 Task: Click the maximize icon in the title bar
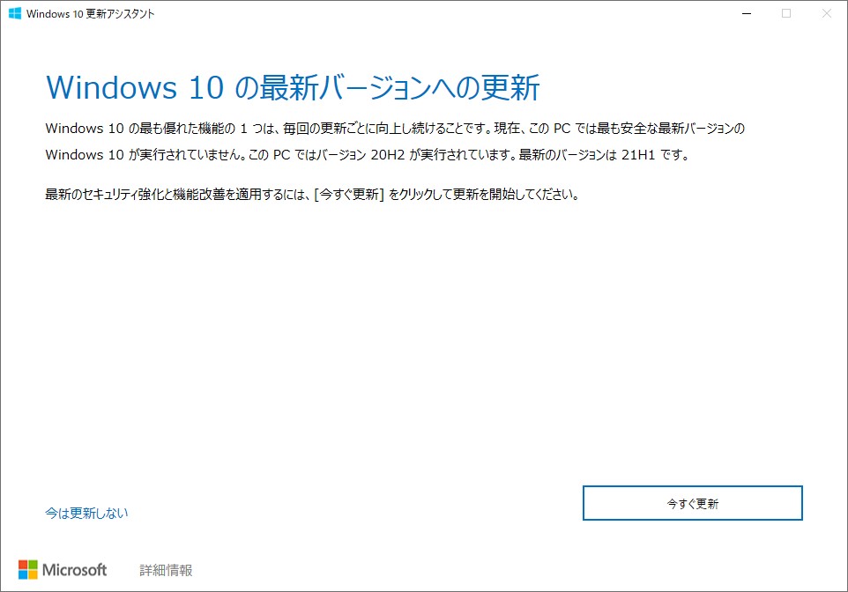point(785,13)
